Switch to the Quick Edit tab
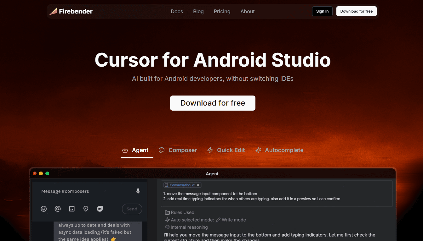The width and height of the screenshot is (423, 241). (226, 150)
